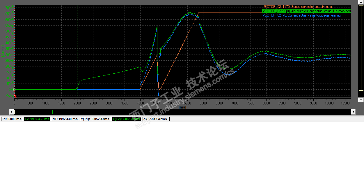Select the green T2 cursor handle near 2000 ms
The height and width of the screenshot is (188, 364).
pos(77,89)
